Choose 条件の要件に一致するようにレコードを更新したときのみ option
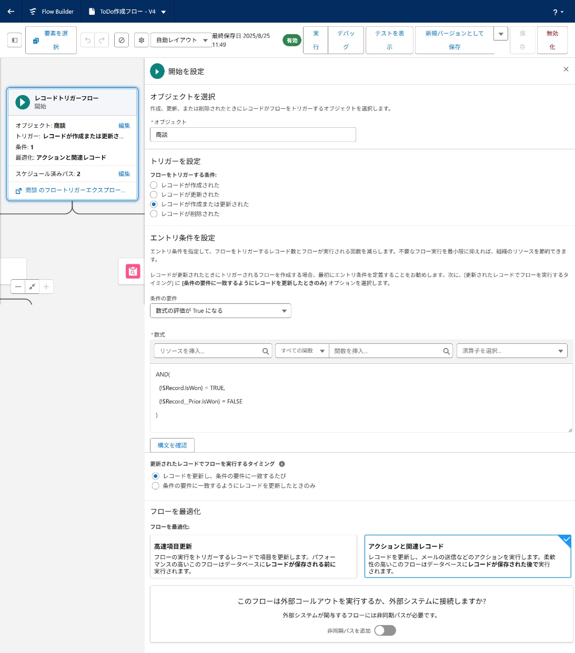 [x=155, y=486]
